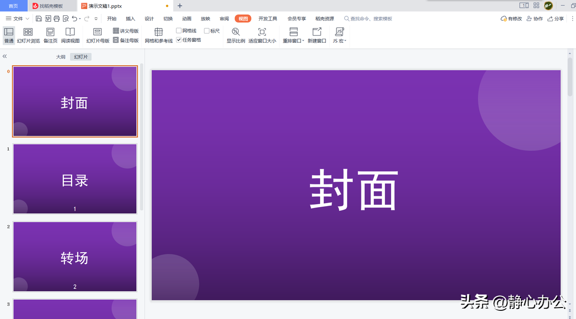Open the undo history dropdown arrow

(80, 19)
